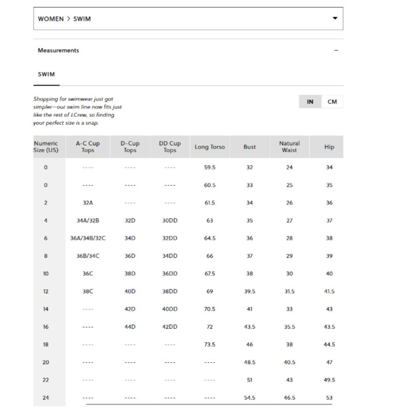This screenshot has height=411, width=411.
Task: Click the horizontal scrollbar under the table
Action: coord(209,405)
